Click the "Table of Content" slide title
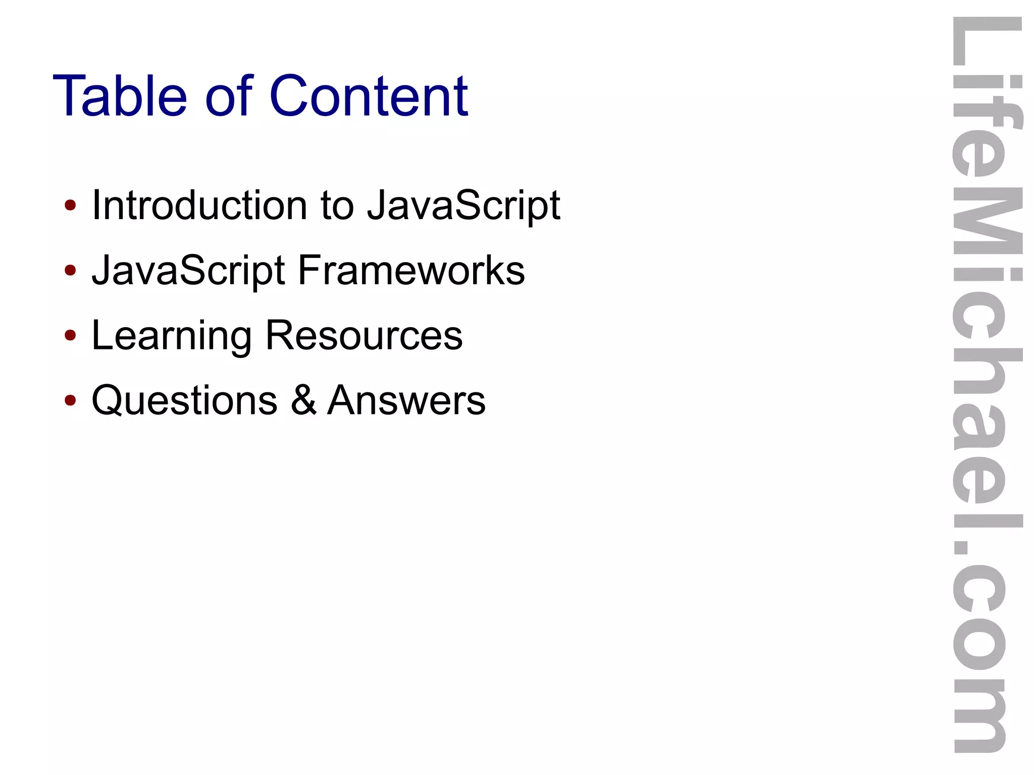The height and width of the screenshot is (775, 1034). pyautogui.click(x=261, y=95)
